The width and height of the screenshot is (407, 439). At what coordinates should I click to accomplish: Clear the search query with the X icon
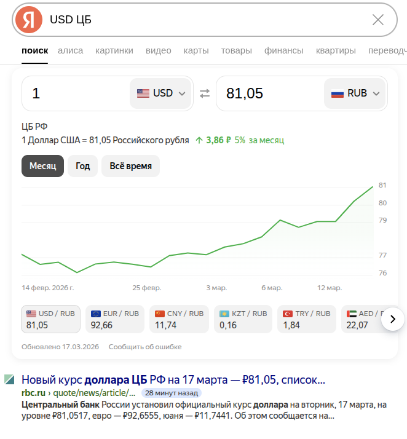[x=378, y=20]
